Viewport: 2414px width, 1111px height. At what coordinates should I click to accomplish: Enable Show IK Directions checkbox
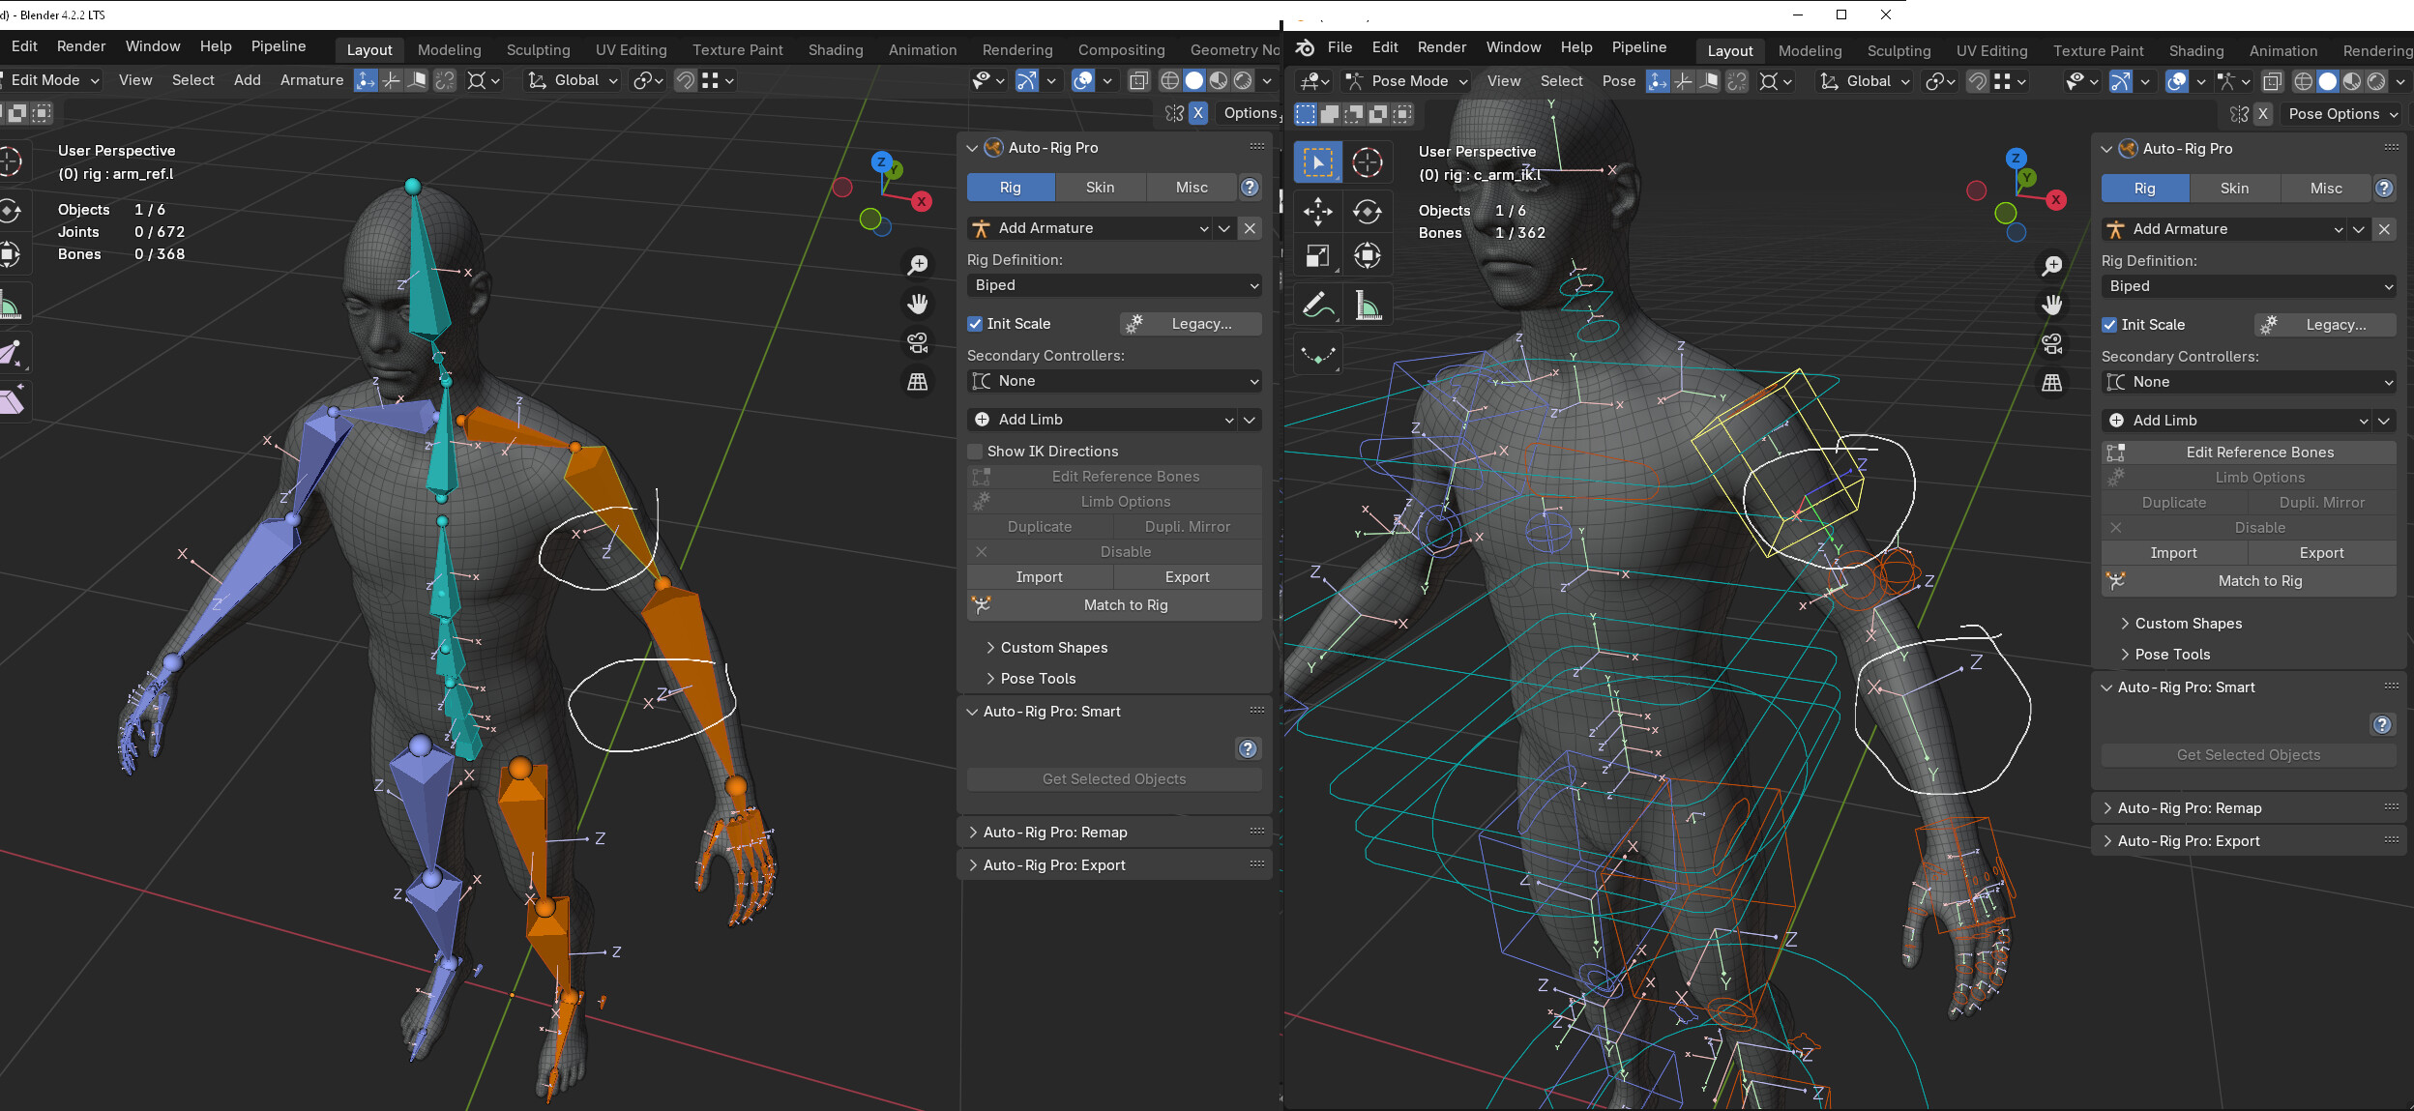pyautogui.click(x=975, y=452)
